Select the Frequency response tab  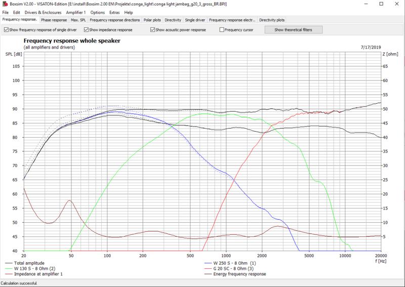pos(20,20)
